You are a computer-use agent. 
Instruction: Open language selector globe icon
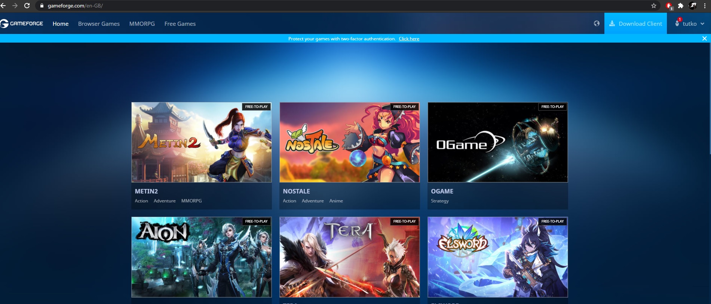[x=597, y=24]
